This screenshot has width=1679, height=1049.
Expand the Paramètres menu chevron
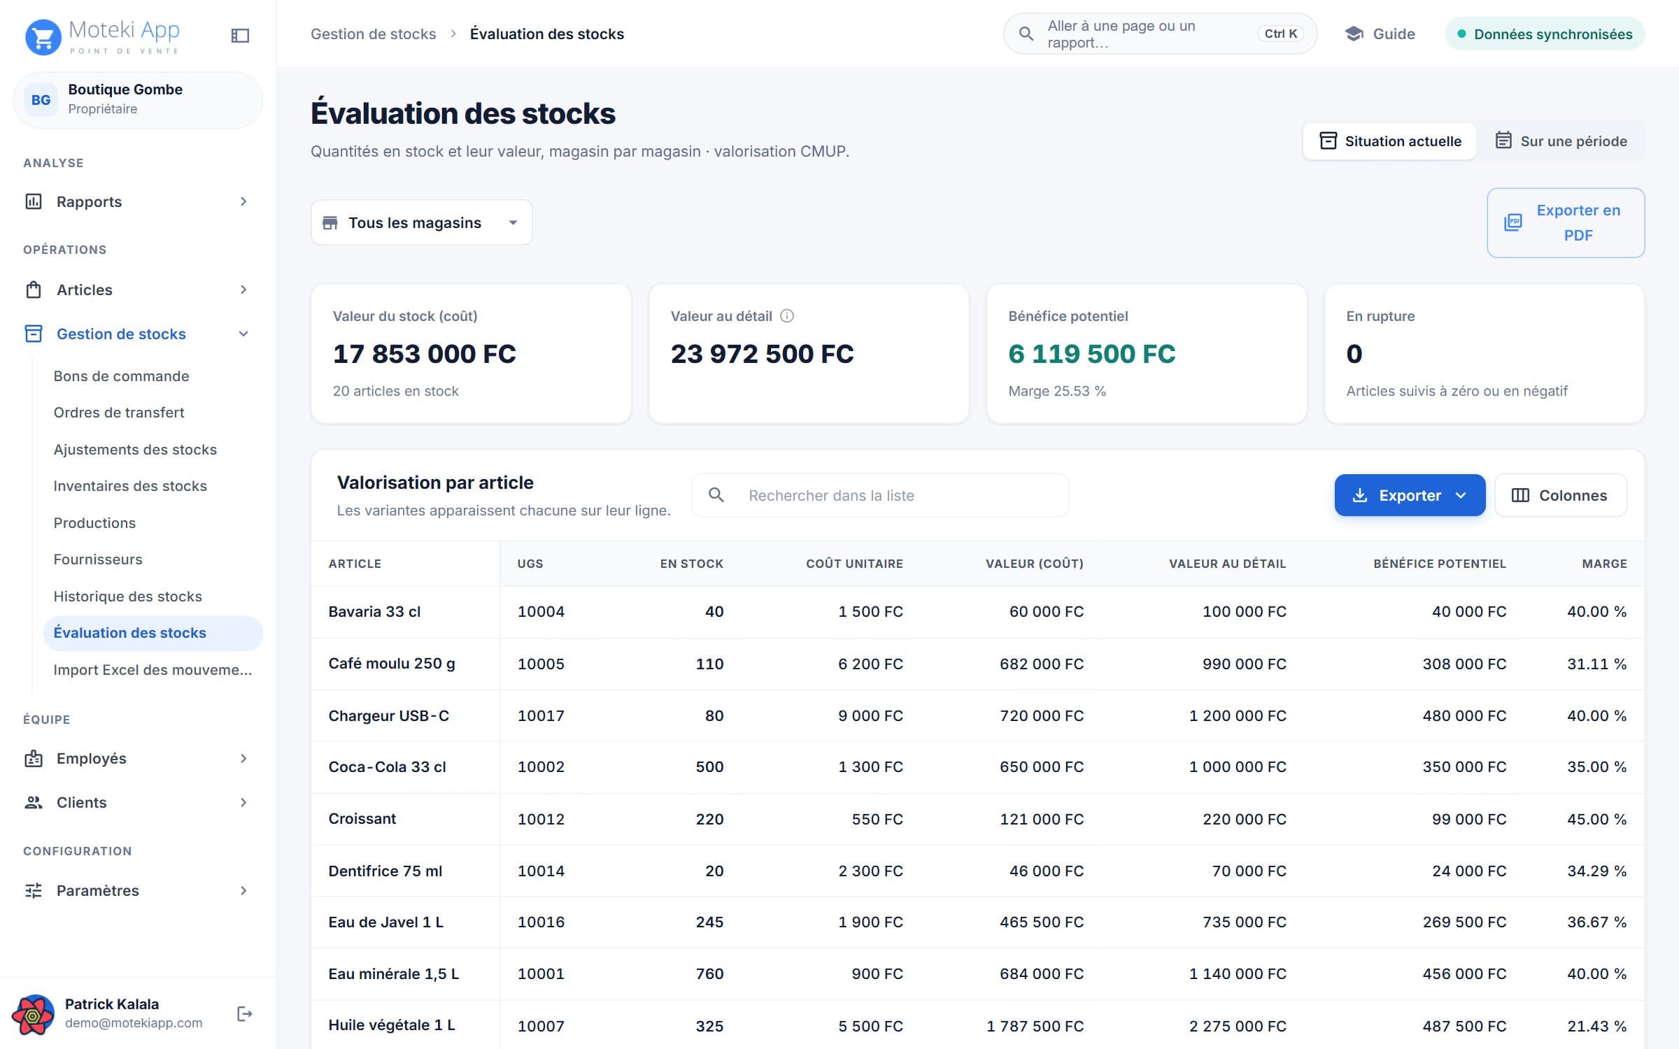tap(243, 890)
